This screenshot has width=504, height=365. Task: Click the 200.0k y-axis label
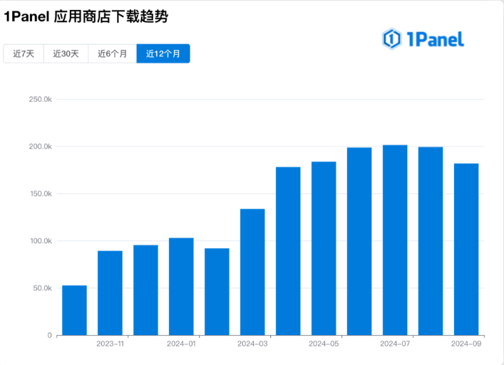pos(40,147)
